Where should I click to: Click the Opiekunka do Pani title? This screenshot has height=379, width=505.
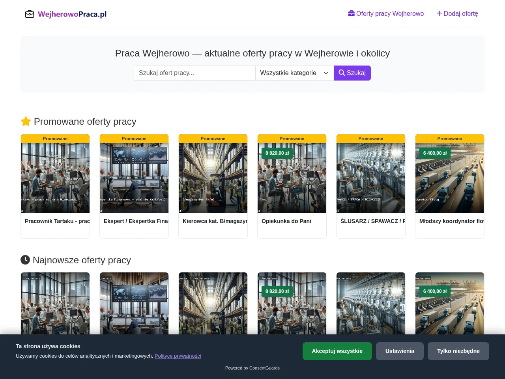(286, 221)
